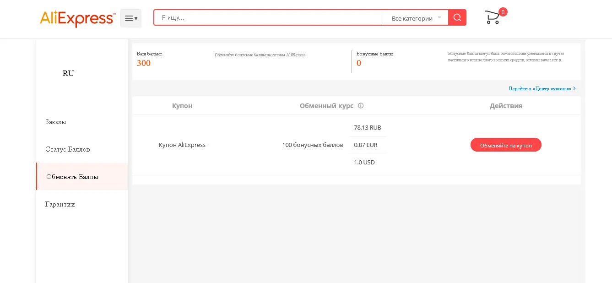
Task: Click the info icon beside Обменный курс
Action: [361, 105]
